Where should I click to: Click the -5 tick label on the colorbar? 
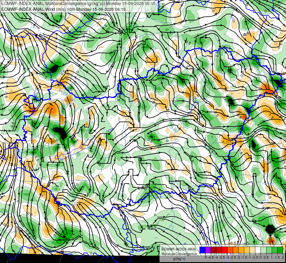[x=205, y=257]
